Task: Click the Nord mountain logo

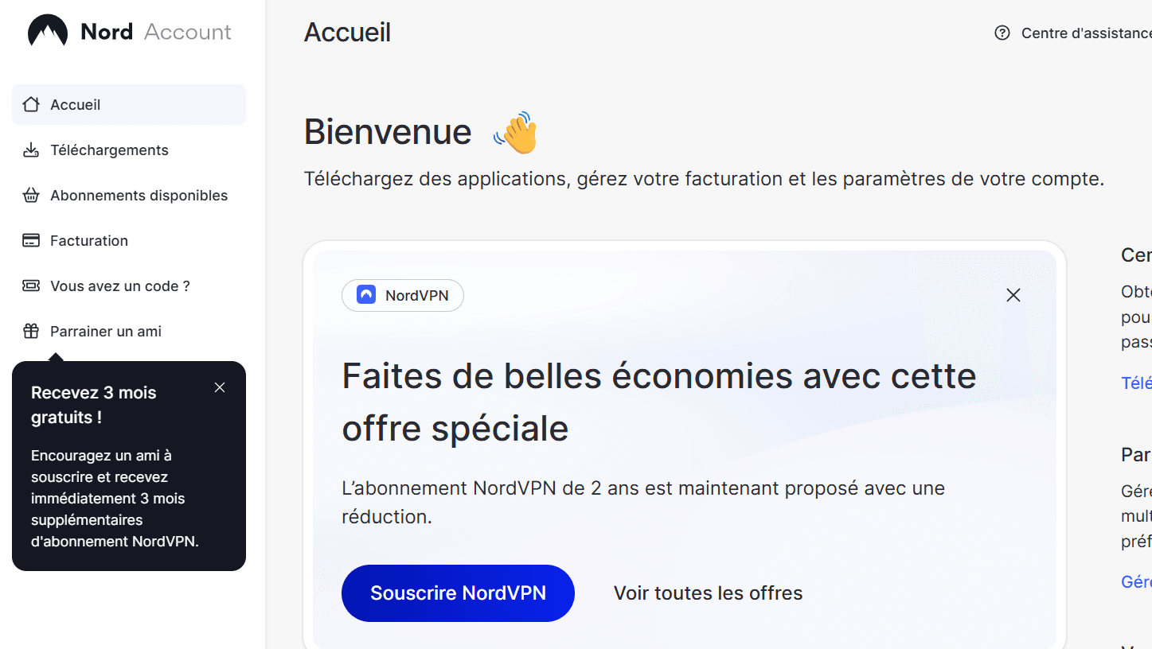Action: (x=45, y=31)
